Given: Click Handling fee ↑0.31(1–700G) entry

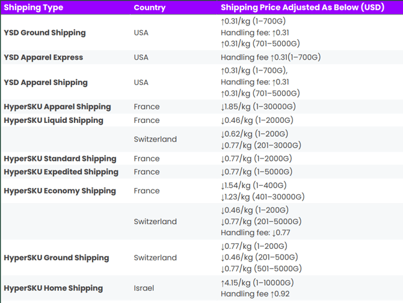Looking at the screenshot, I should (x=271, y=57).
